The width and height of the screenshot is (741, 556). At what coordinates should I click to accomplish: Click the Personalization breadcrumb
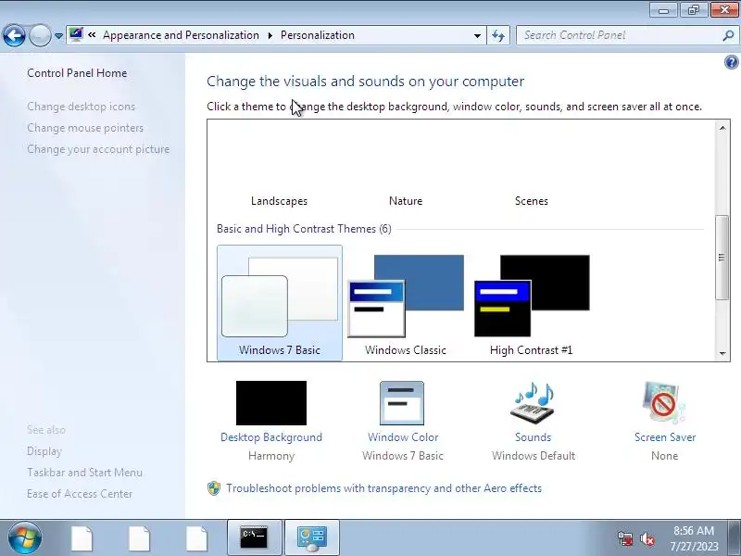point(318,35)
